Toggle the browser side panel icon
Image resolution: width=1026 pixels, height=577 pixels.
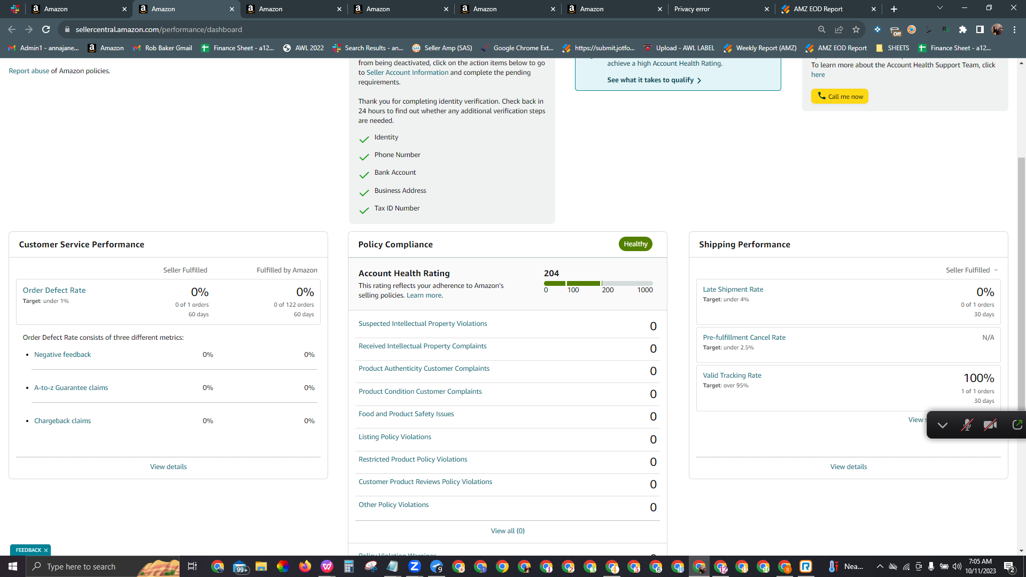pyautogui.click(x=980, y=29)
